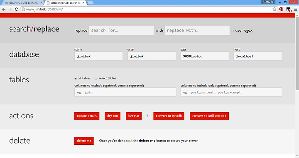
Task: Enable the use regex checkbox
Action: [233, 31]
